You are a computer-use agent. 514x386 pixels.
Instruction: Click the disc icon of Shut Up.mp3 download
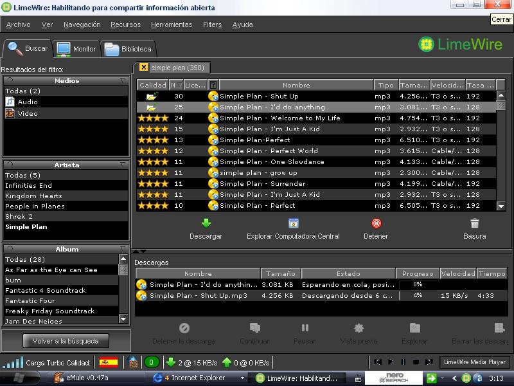click(141, 295)
